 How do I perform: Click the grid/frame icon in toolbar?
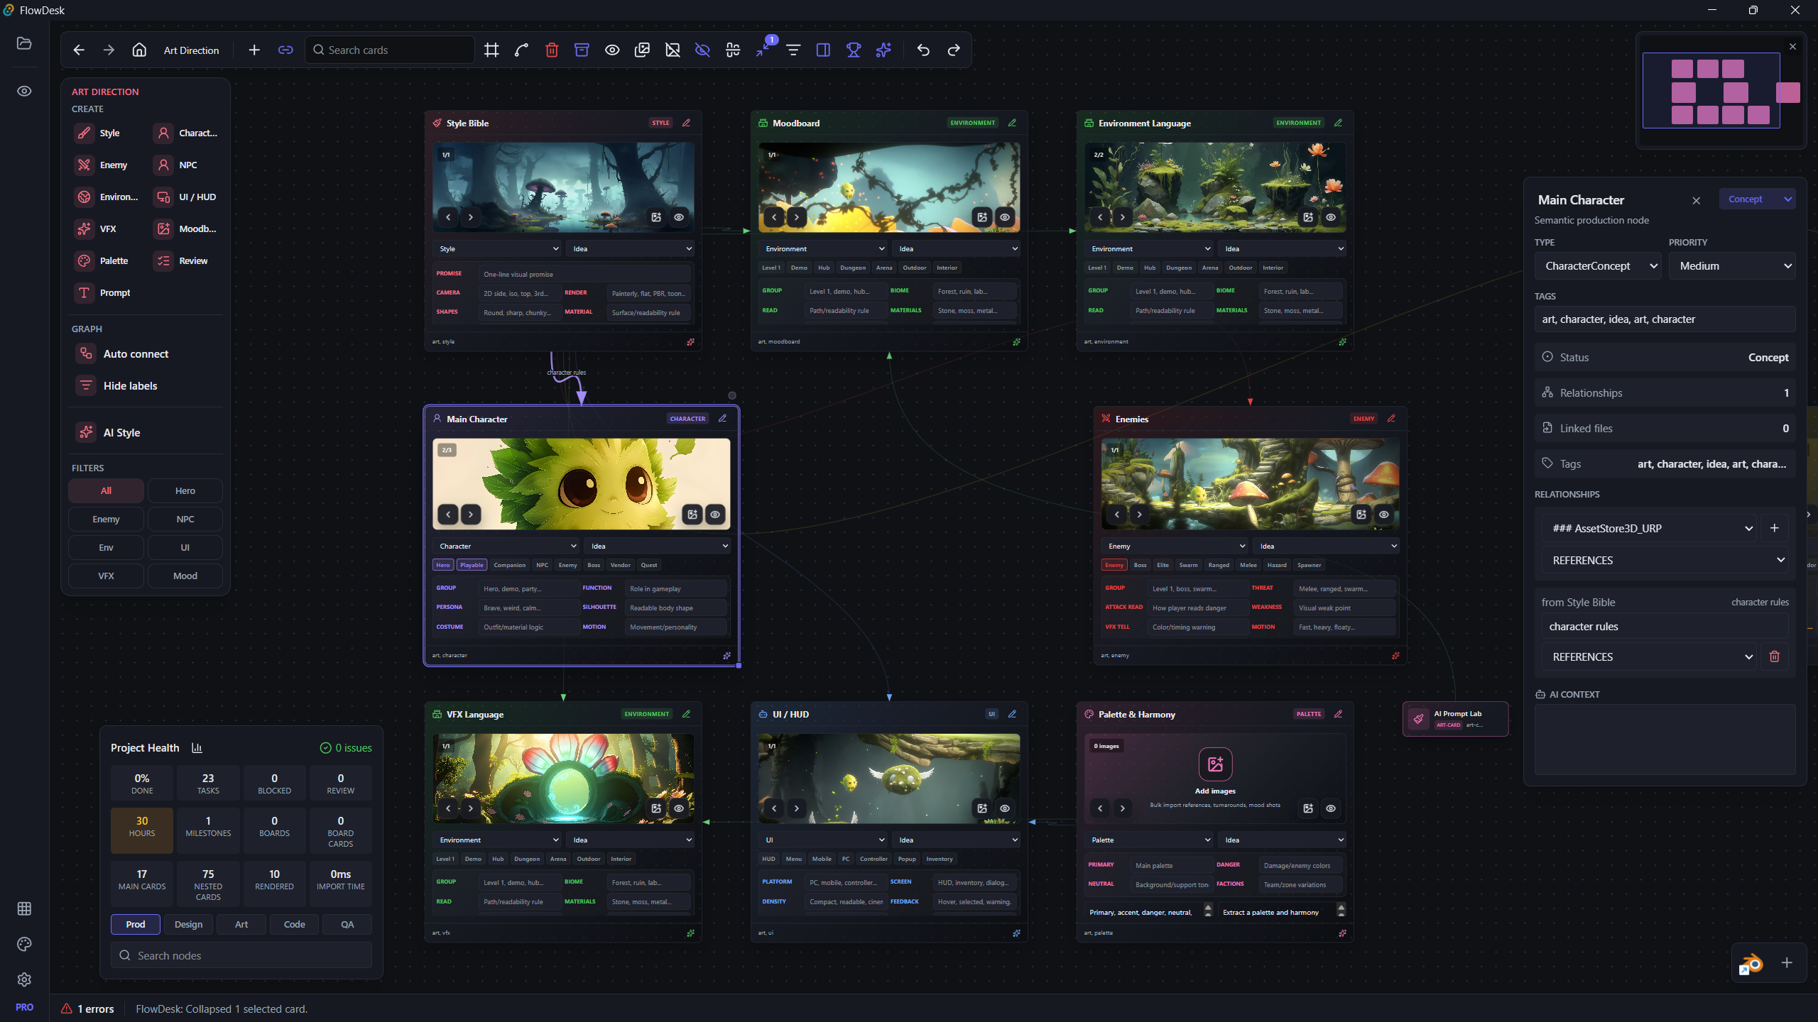(491, 50)
